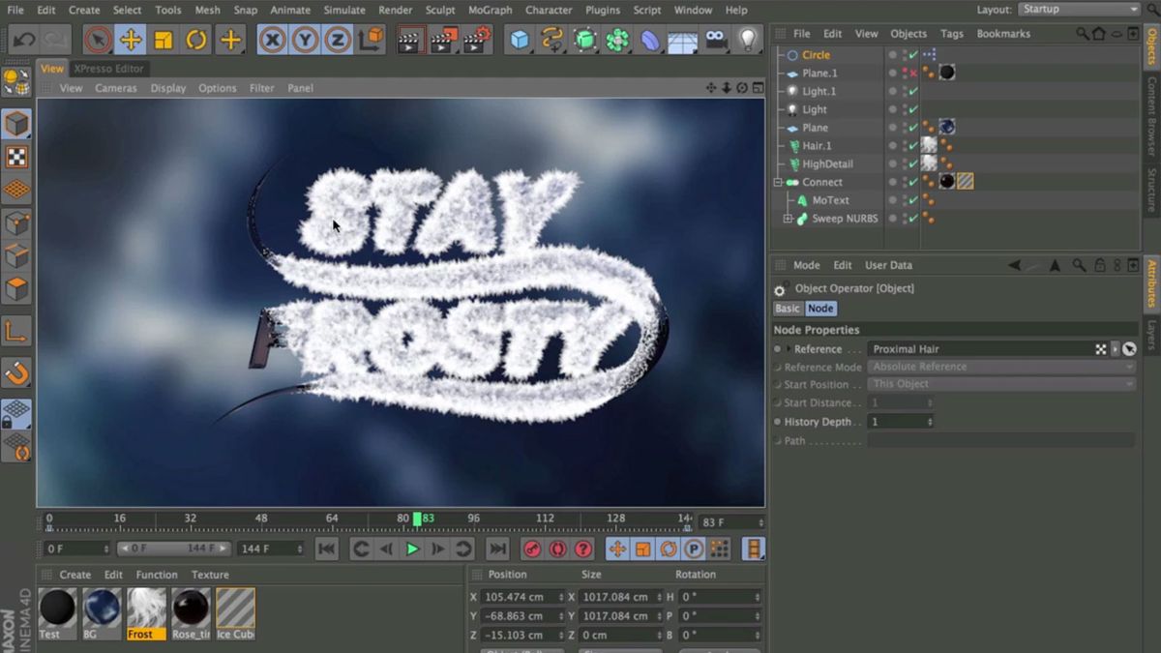
Task: Click the History Depth stepper arrows
Action: tap(930, 422)
